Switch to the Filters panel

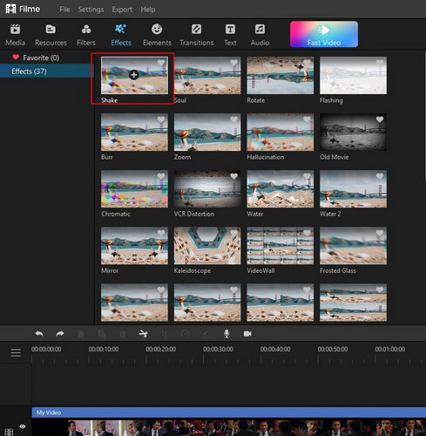click(86, 35)
